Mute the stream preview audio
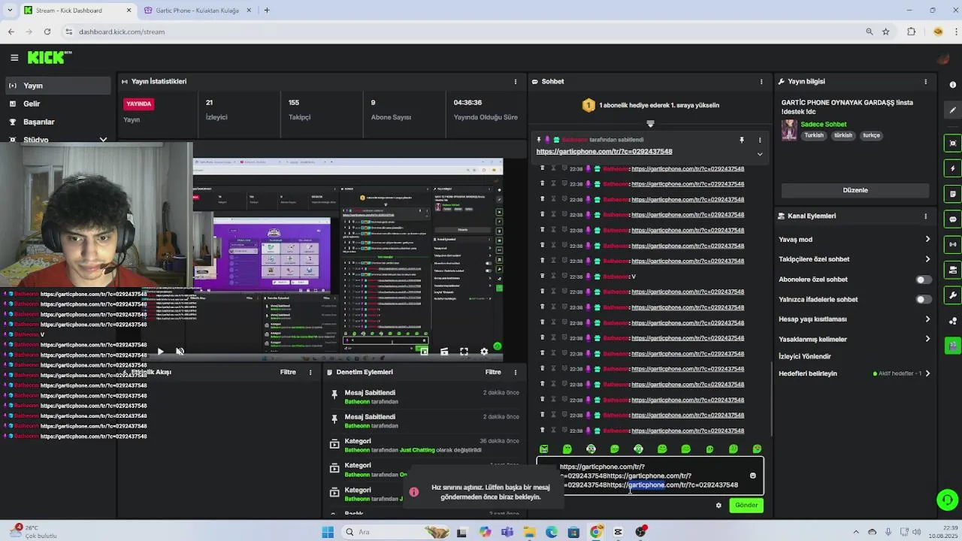Image resolution: width=962 pixels, height=541 pixels. tap(180, 351)
